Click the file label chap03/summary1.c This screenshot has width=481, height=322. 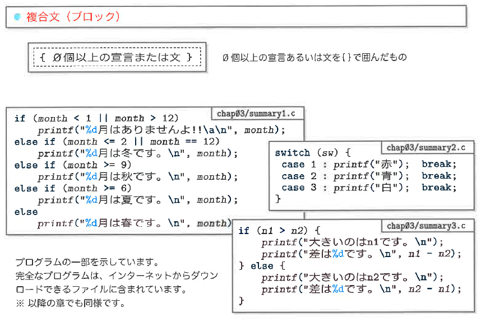(256, 114)
